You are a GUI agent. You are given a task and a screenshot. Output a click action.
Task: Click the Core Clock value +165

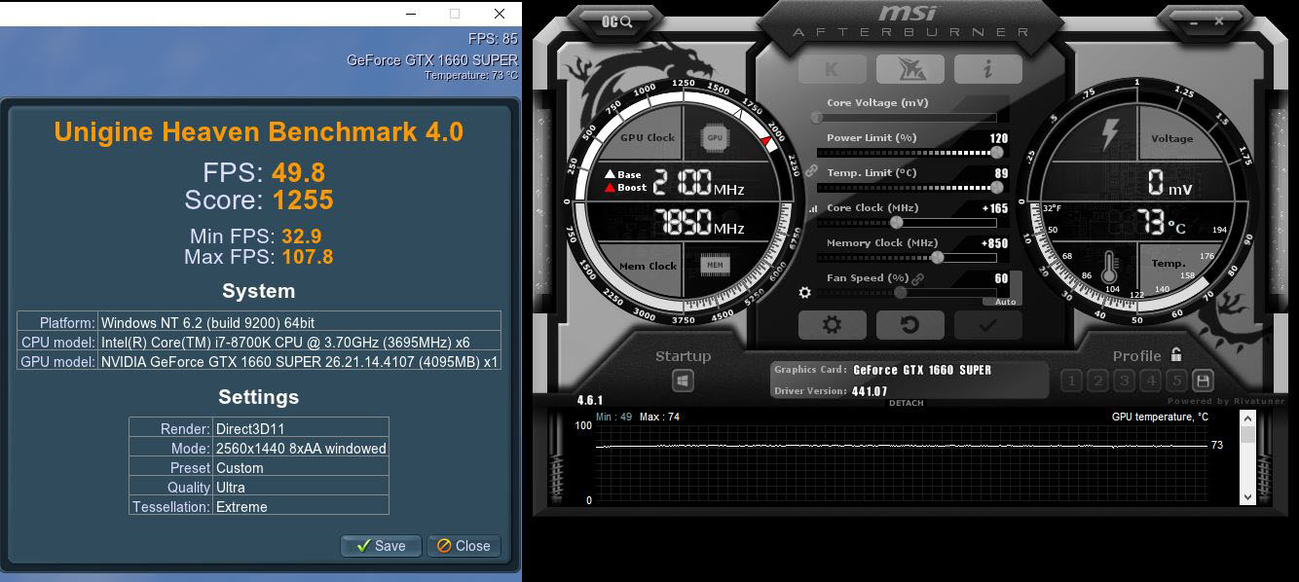click(x=994, y=208)
